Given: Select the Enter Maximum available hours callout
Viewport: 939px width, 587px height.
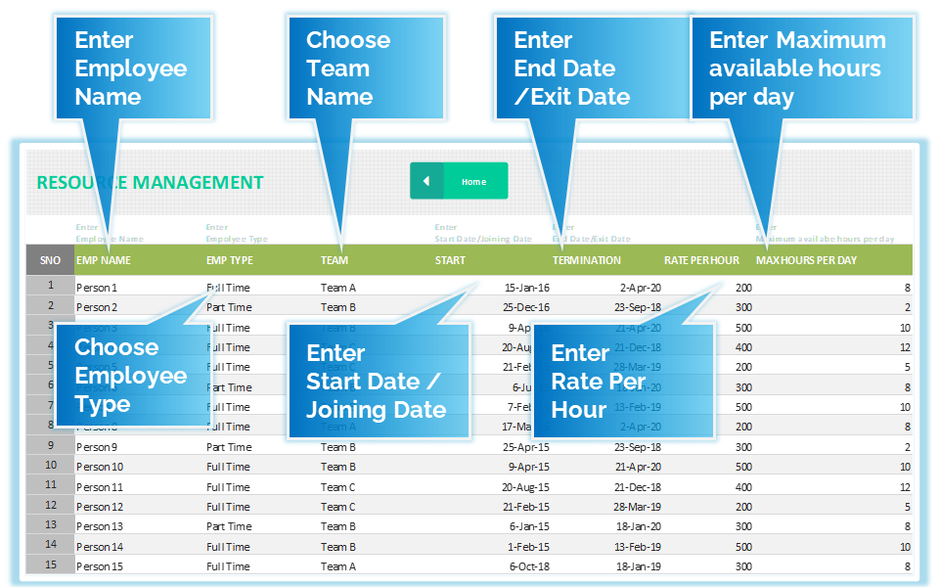Looking at the screenshot, I should pyautogui.click(x=802, y=68).
